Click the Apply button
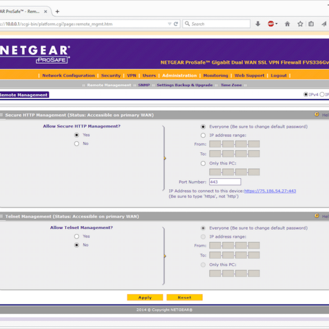 click(x=145, y=298)
